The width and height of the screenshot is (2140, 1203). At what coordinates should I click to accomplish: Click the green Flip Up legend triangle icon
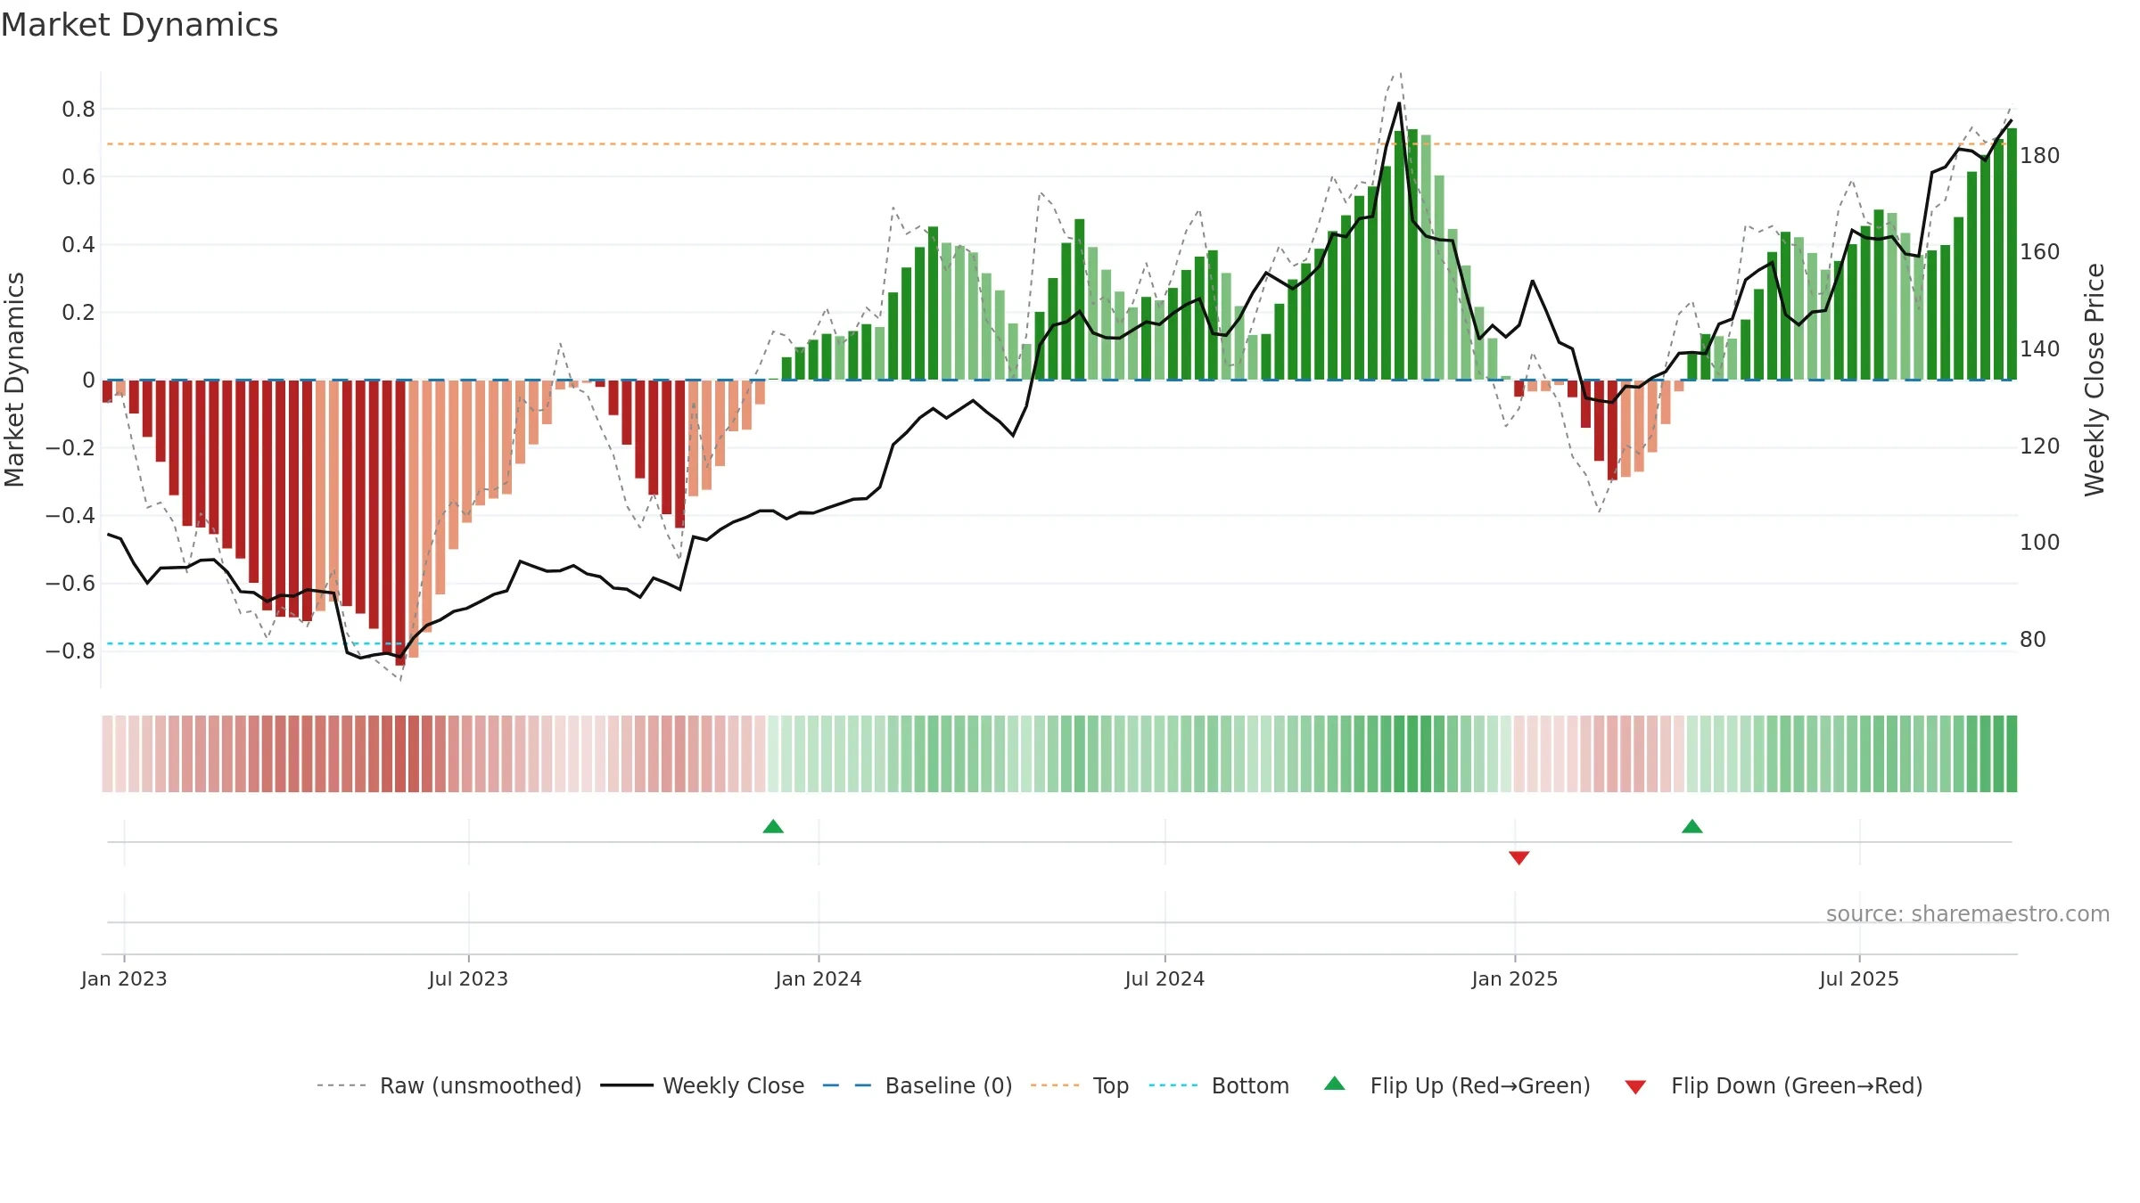pyautogui.click(x=1335, y=1084)
